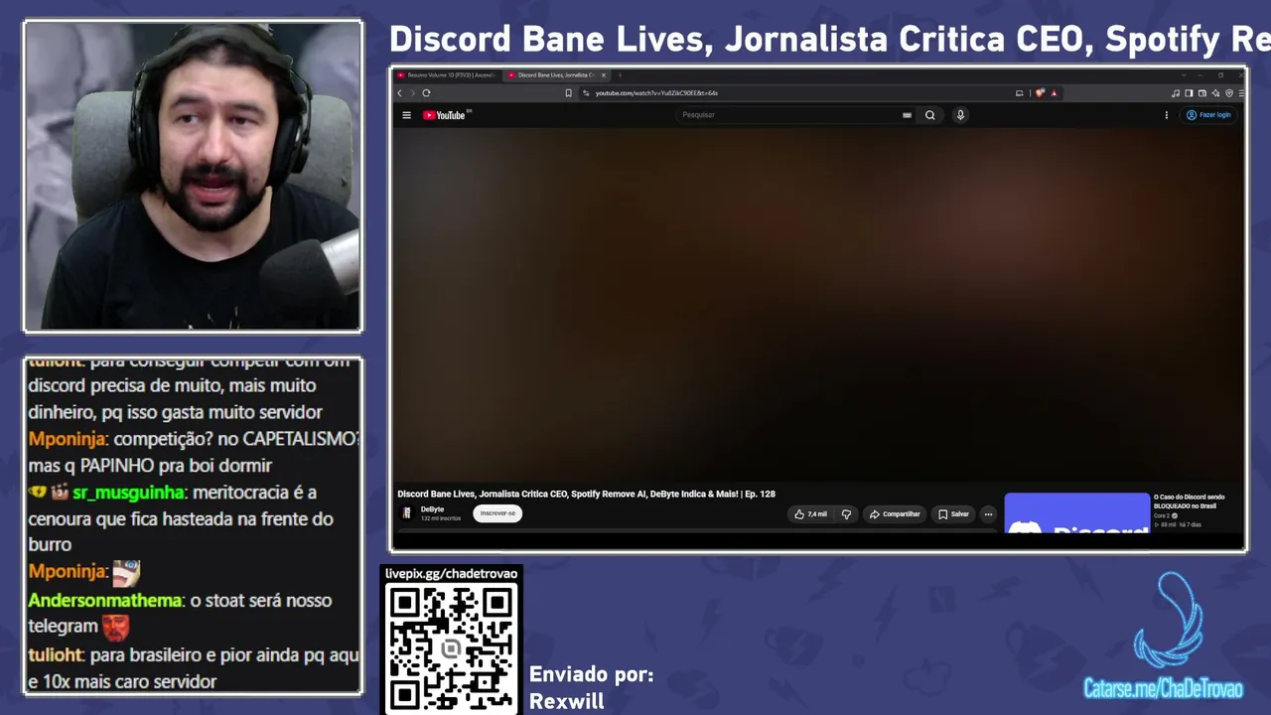Save the video with the Salvar button

click(x=953, y=514)
